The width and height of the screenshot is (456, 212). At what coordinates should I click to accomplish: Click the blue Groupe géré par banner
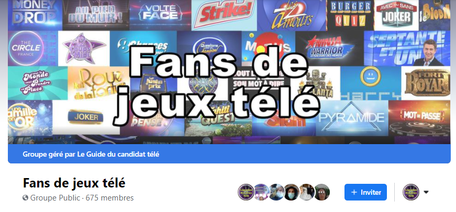coord(229,154)
